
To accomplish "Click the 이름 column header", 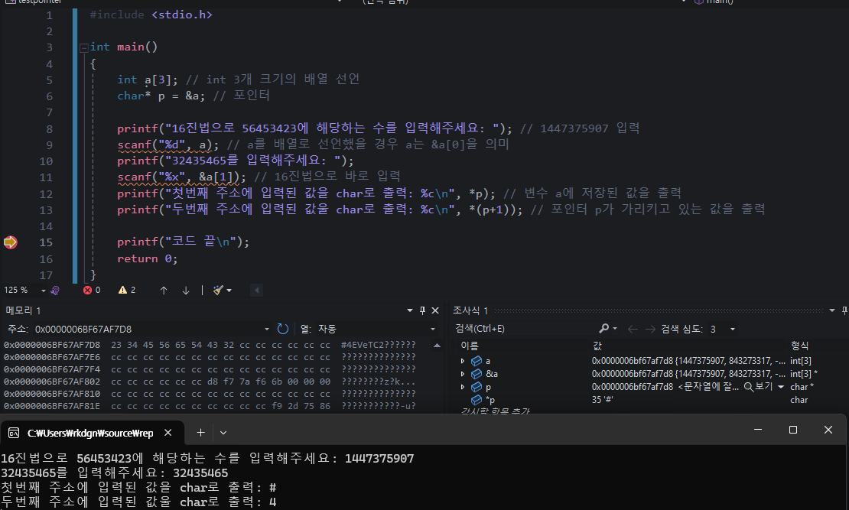I will pyautogui.click(x=470, y=346).
